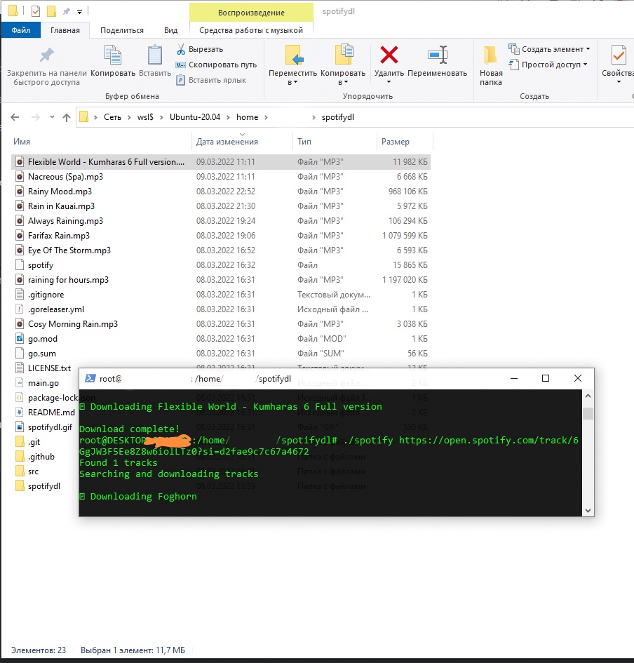
Task: Open recent locations dropdown arrow
Action: pos(52,117)
